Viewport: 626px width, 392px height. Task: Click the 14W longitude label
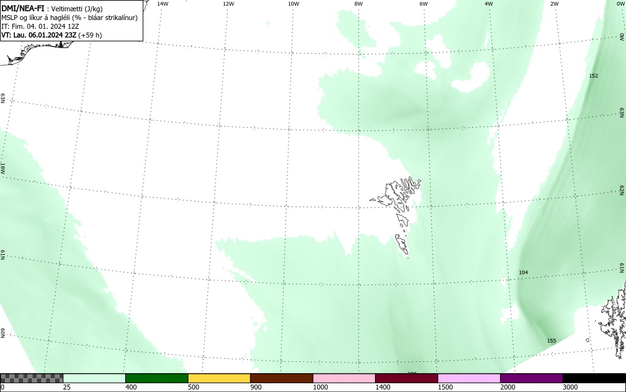pyautogui.click(x=163, y=4)
